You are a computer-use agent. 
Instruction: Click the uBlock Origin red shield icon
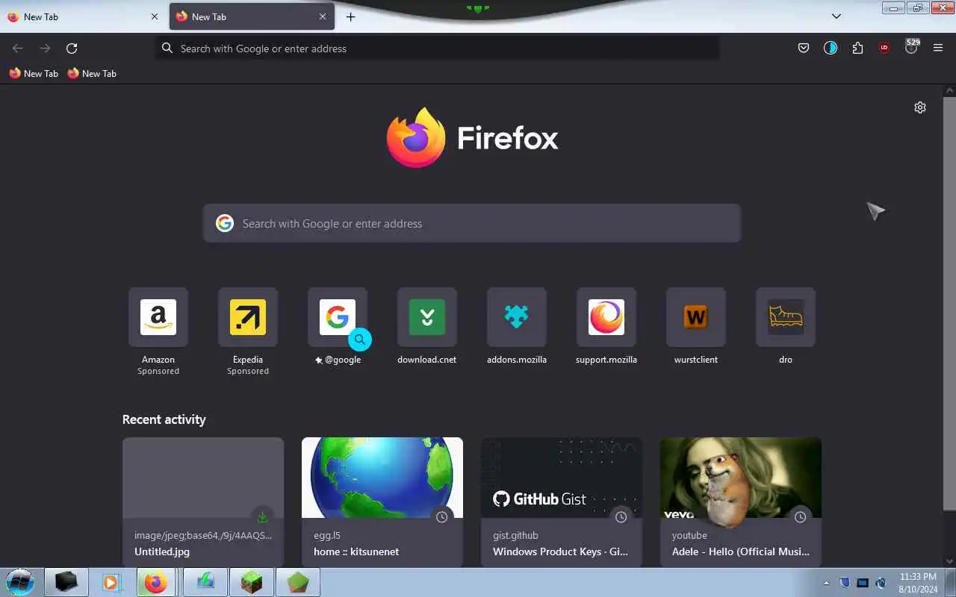click(x=884, y=48)
